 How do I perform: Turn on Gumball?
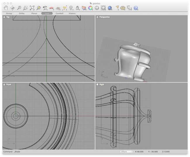click(60, 13)
